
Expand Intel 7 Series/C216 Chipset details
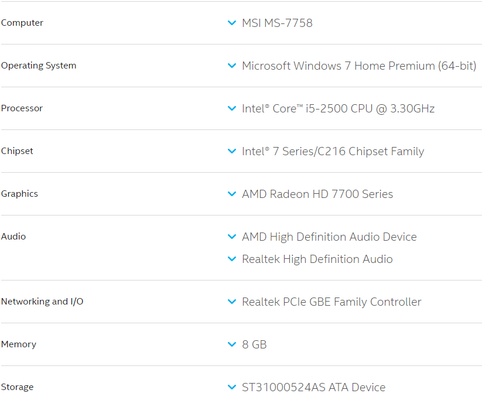(x=232, y=151)
